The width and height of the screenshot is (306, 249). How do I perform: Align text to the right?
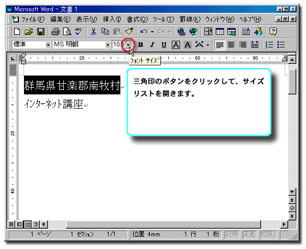(243, 45)
